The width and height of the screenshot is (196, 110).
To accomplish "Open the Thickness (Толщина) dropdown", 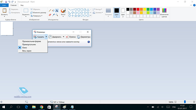I will (x=108, y=13).
